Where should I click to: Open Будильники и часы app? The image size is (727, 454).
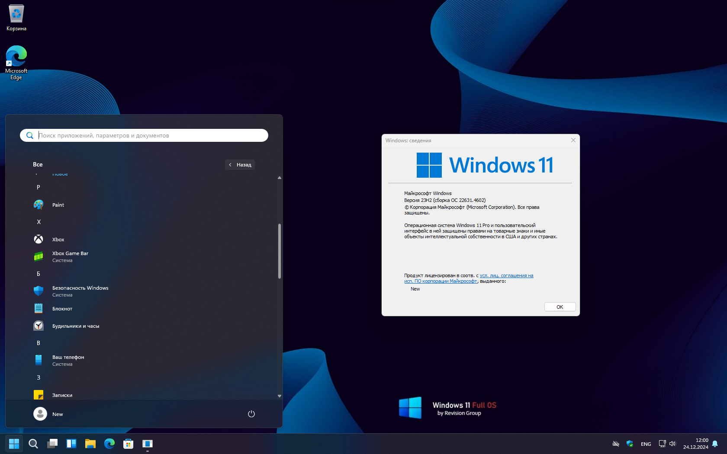click(x=75, y=326)
